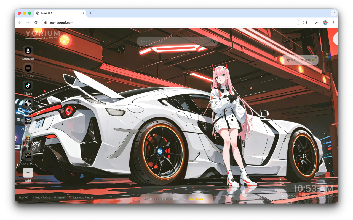Expand the tab search dropdown arrow
353x220 pixels.
click(x=334, y=13)
